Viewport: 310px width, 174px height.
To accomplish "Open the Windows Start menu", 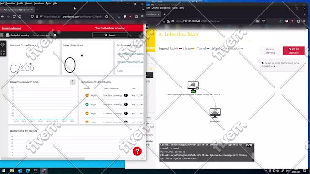I will [x=4, y=171].
